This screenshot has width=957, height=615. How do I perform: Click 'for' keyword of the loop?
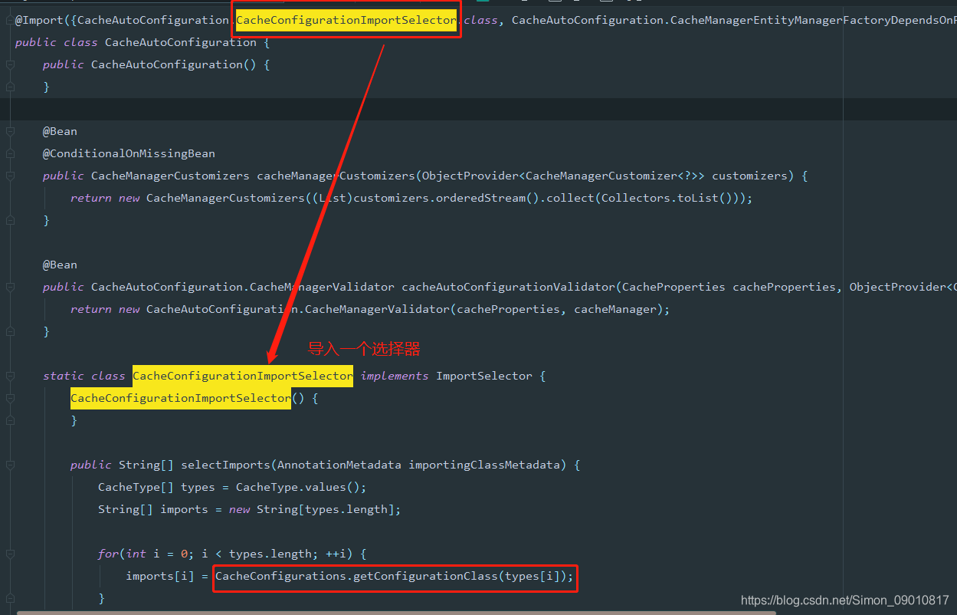point(108,554)
